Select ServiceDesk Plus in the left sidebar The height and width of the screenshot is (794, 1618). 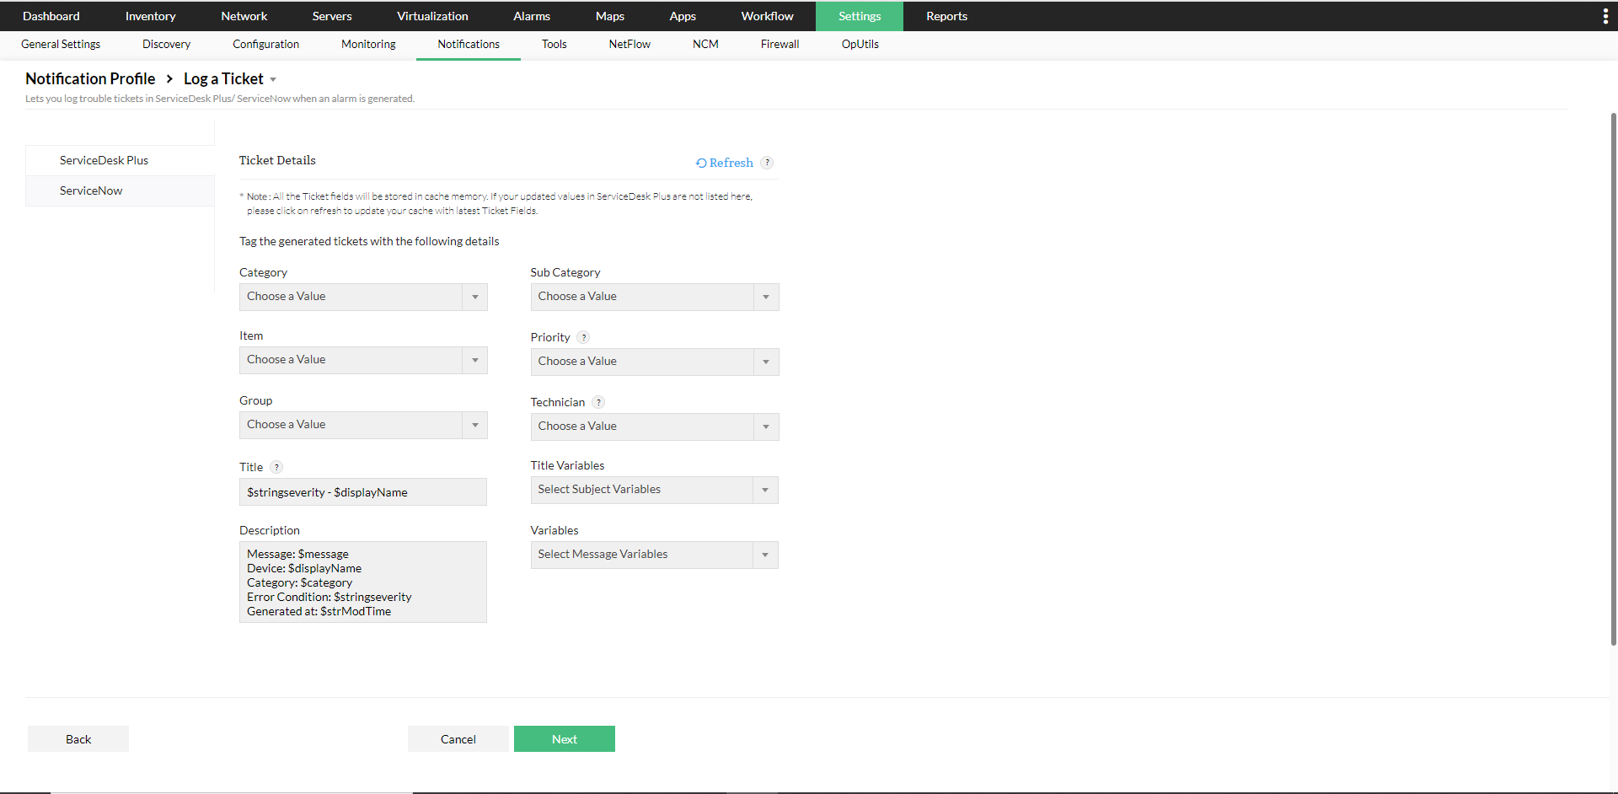(104, 159)
